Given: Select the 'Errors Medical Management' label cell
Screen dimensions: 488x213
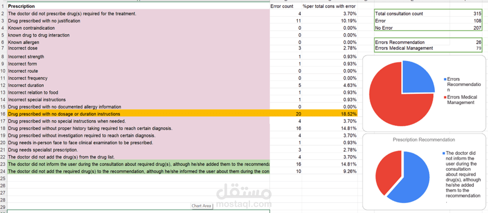Looking at the screenshot, I should tap(412, 48).
